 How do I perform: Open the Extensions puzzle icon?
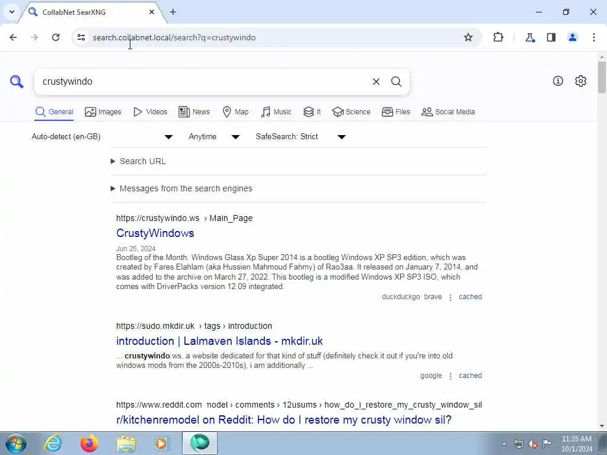coord(498,37)
